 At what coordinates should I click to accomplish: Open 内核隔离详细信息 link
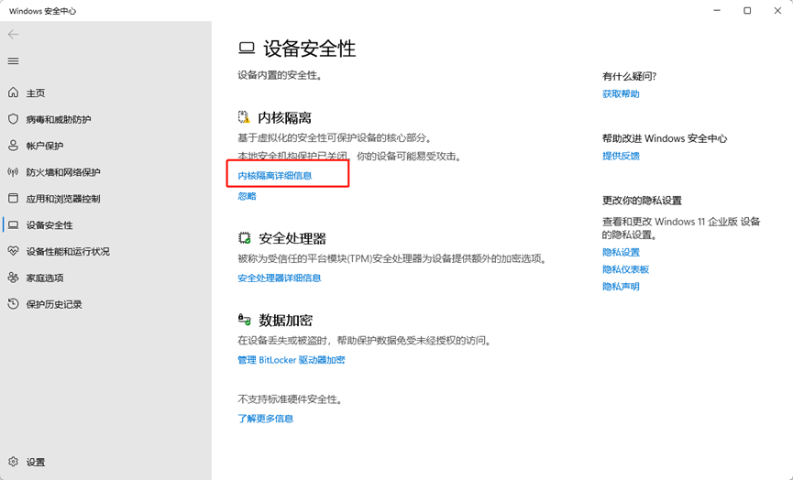point(275,175)
